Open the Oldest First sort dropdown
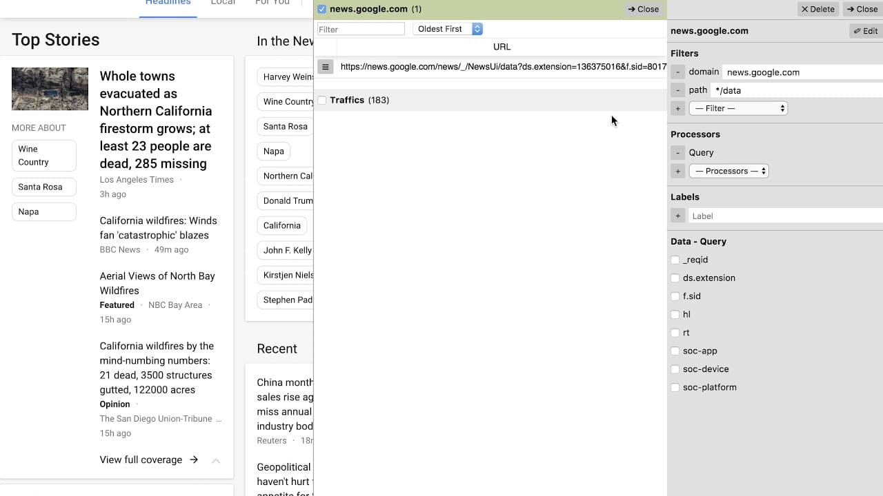Screen dimensions: 883x496 pos(448,29)
